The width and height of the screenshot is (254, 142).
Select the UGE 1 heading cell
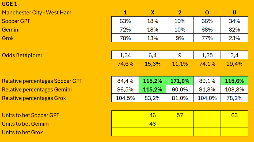[10, 4]
